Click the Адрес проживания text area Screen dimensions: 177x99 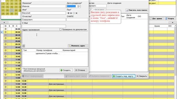point(55,37)
